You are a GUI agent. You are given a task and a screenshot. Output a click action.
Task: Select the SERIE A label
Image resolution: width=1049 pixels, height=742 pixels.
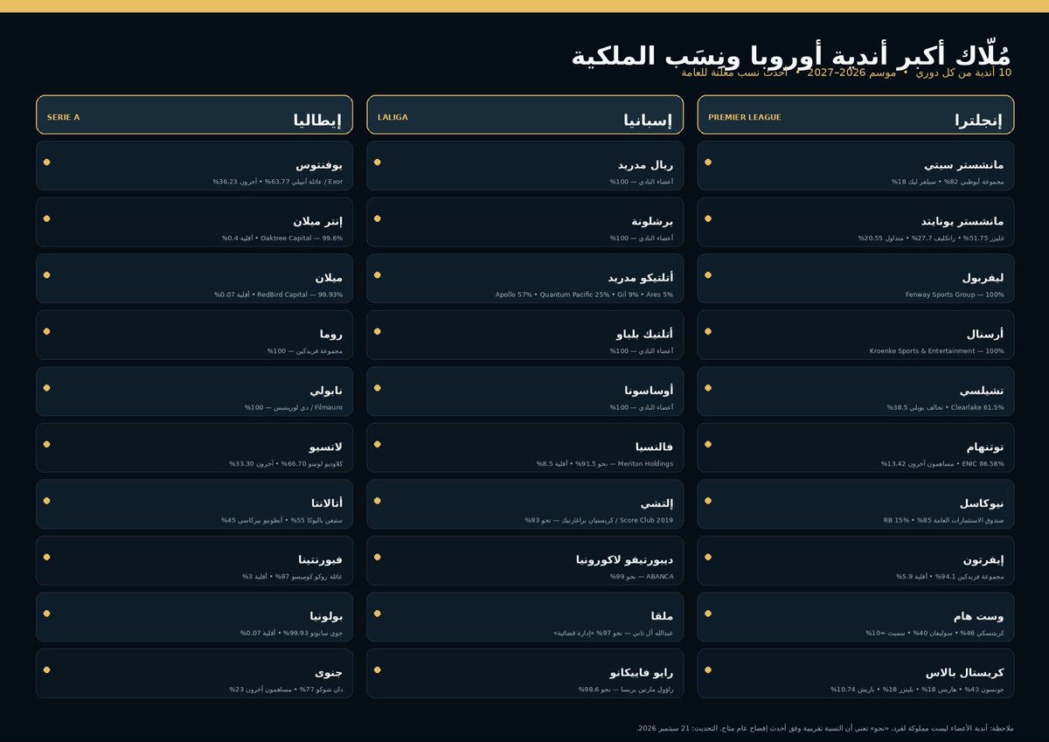63,117
